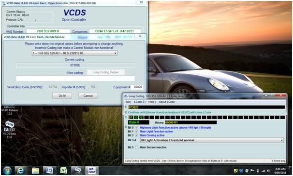
Task: Open the Action Center flag tray icon
Action: [252, 171]
